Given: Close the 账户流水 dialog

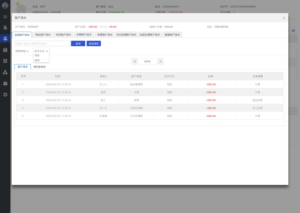Looking at the screenshot, I should (x=284, y=18).
